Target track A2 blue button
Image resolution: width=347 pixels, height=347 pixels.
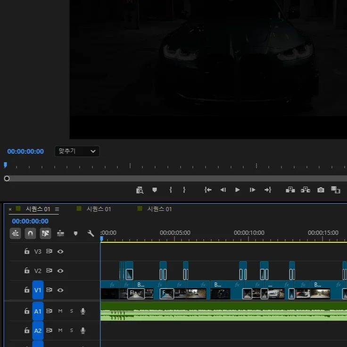click(x=38, y=330)
